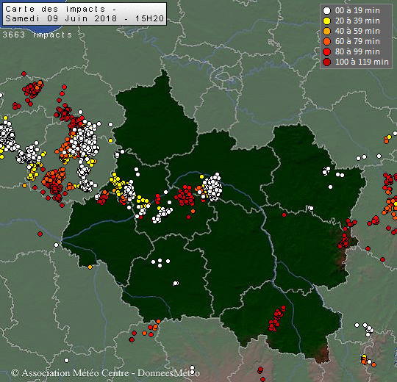397x382 pixels.
Task: Click the orange 60 à 79 min legend dot
Action: click(327, 41)
